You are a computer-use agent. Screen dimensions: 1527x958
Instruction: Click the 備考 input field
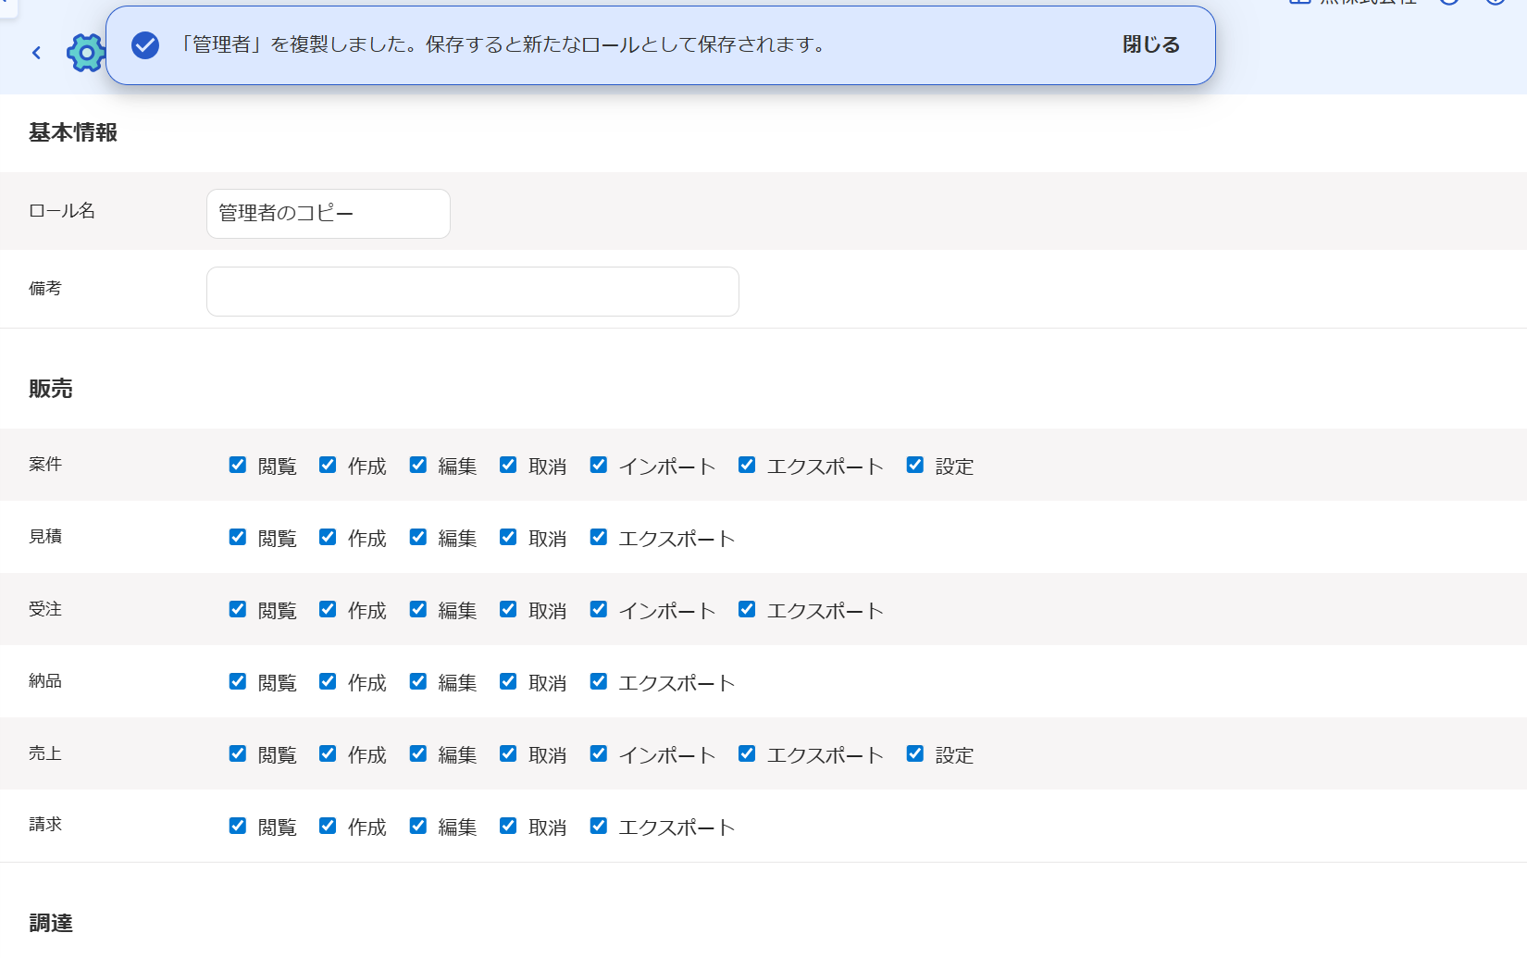pos(473,292)
